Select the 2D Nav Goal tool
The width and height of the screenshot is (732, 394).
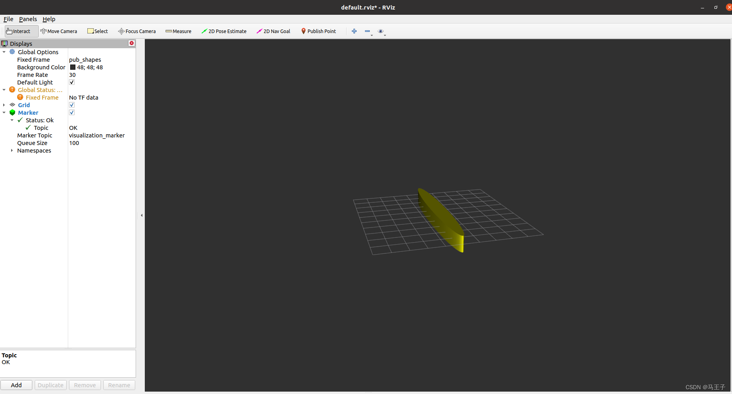(273, 31)
